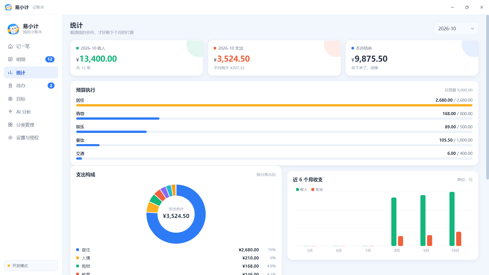The height and width of the screenshot is (275, 489).
Task: Open the 2026-10 month dropdown
Action: click(x=456, y=29)
